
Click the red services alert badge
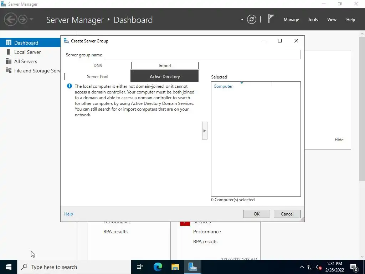coord(185,223)
